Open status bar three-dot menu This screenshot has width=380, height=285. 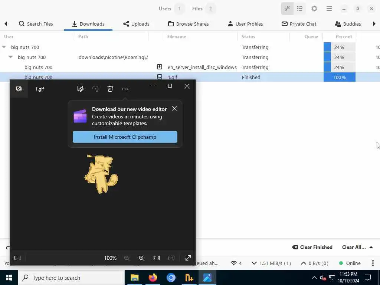373,263
